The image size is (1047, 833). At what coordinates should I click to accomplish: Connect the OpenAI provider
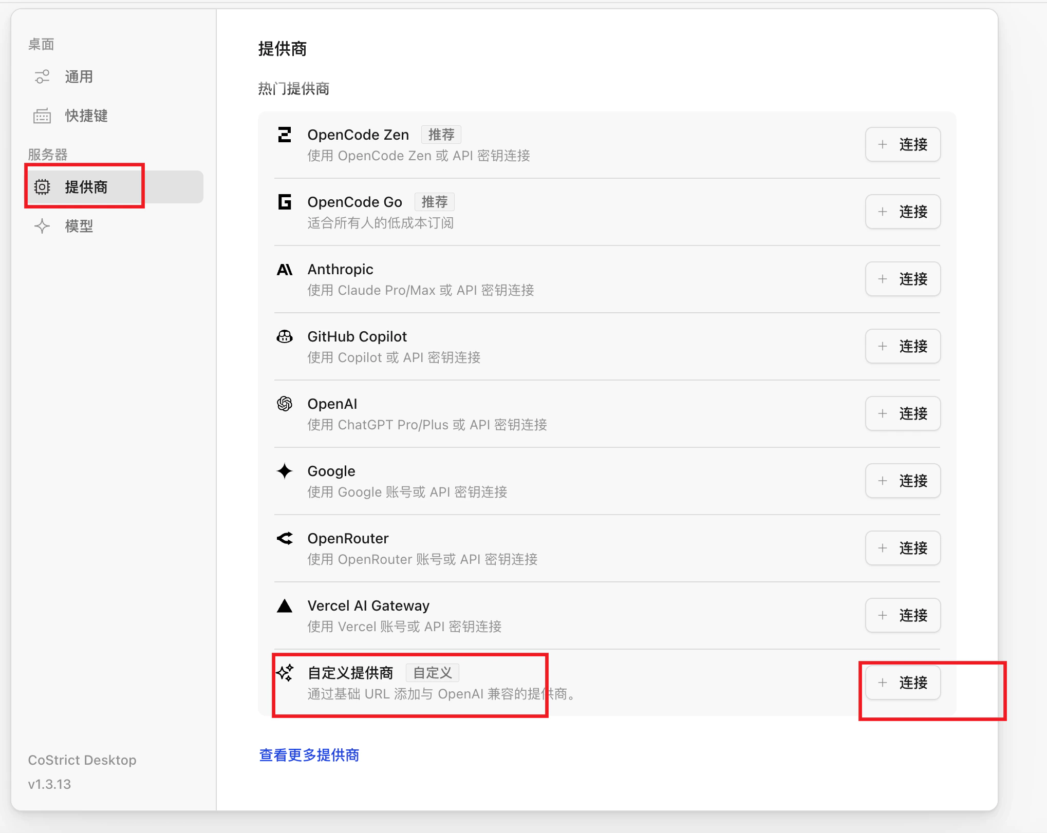pos(903,413)
